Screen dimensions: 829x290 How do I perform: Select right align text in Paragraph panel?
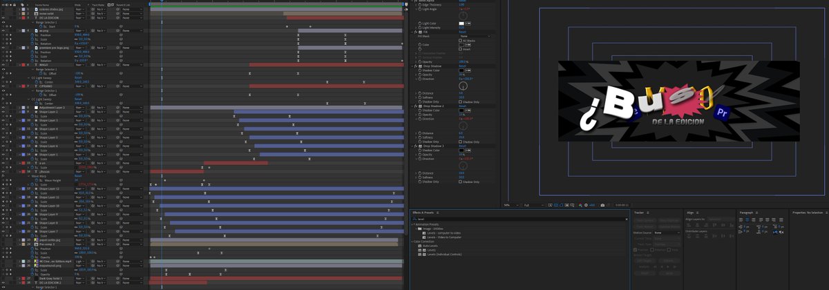pos(754,220)
